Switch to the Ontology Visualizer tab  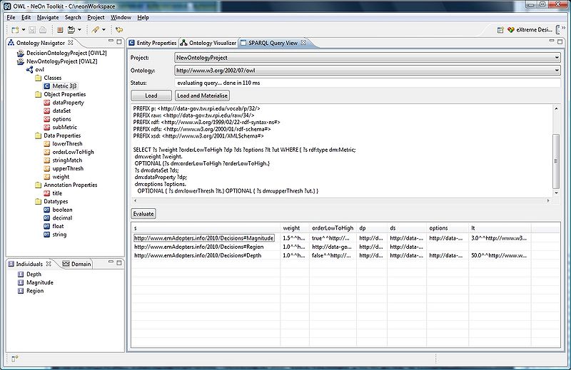tap(211, 43)
